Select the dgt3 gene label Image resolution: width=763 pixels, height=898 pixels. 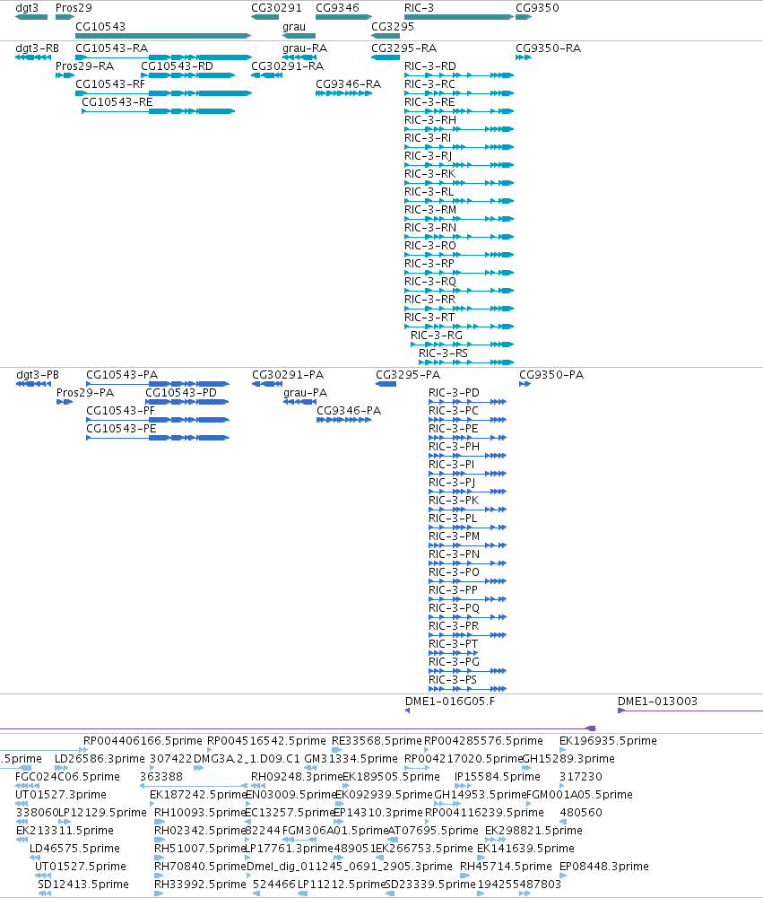click(x=27, y=8)
